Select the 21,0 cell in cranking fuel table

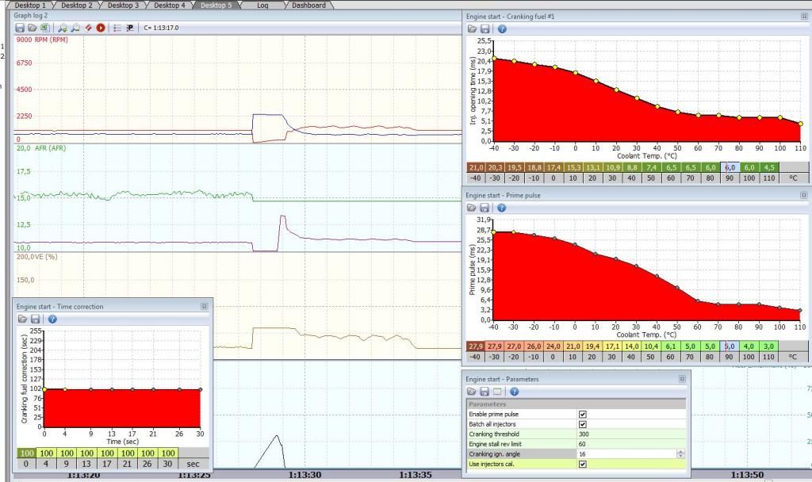tap(477, 167)
